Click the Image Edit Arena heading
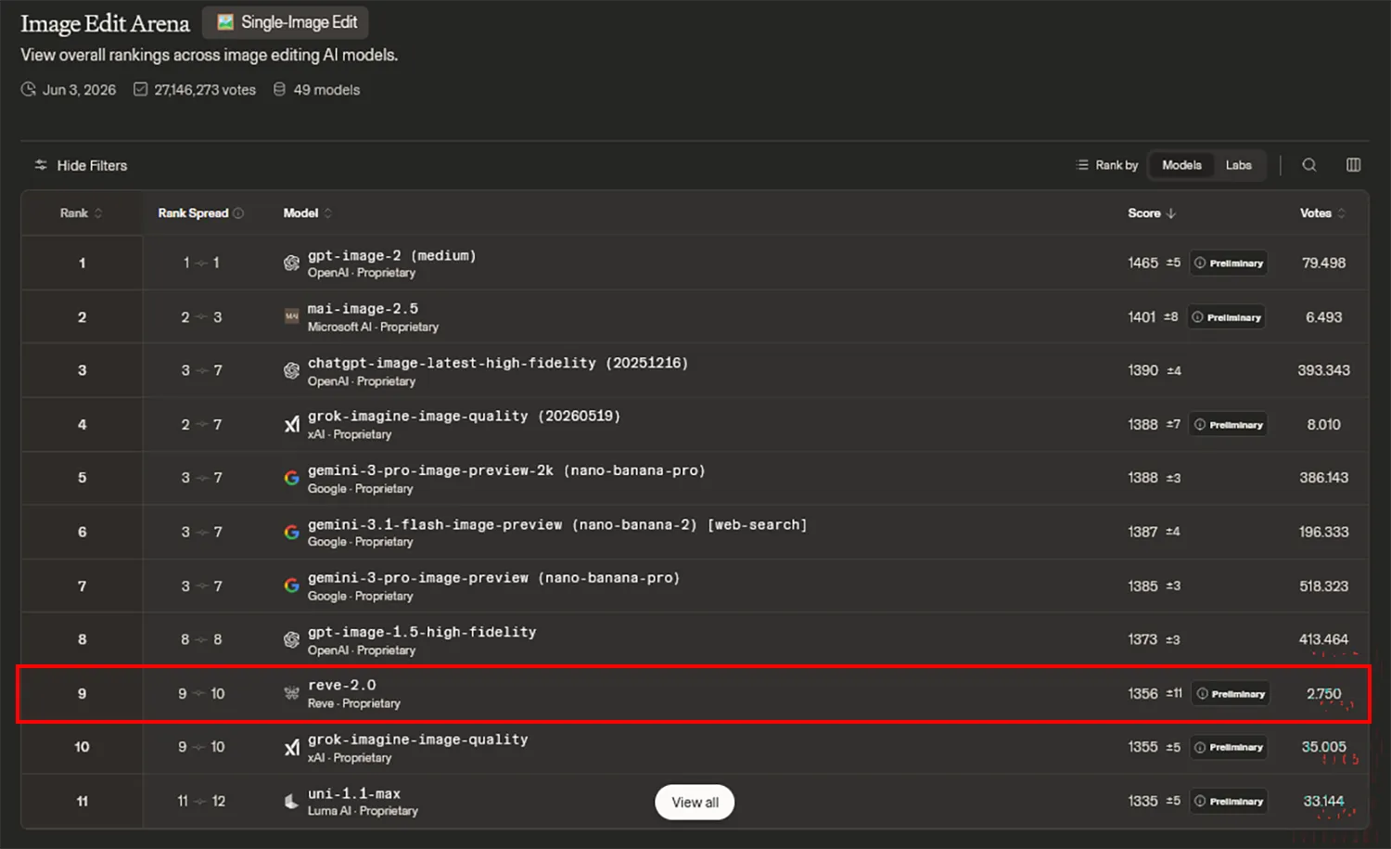The width and height of the screenshot is (1391, 849). coord(105,23)
